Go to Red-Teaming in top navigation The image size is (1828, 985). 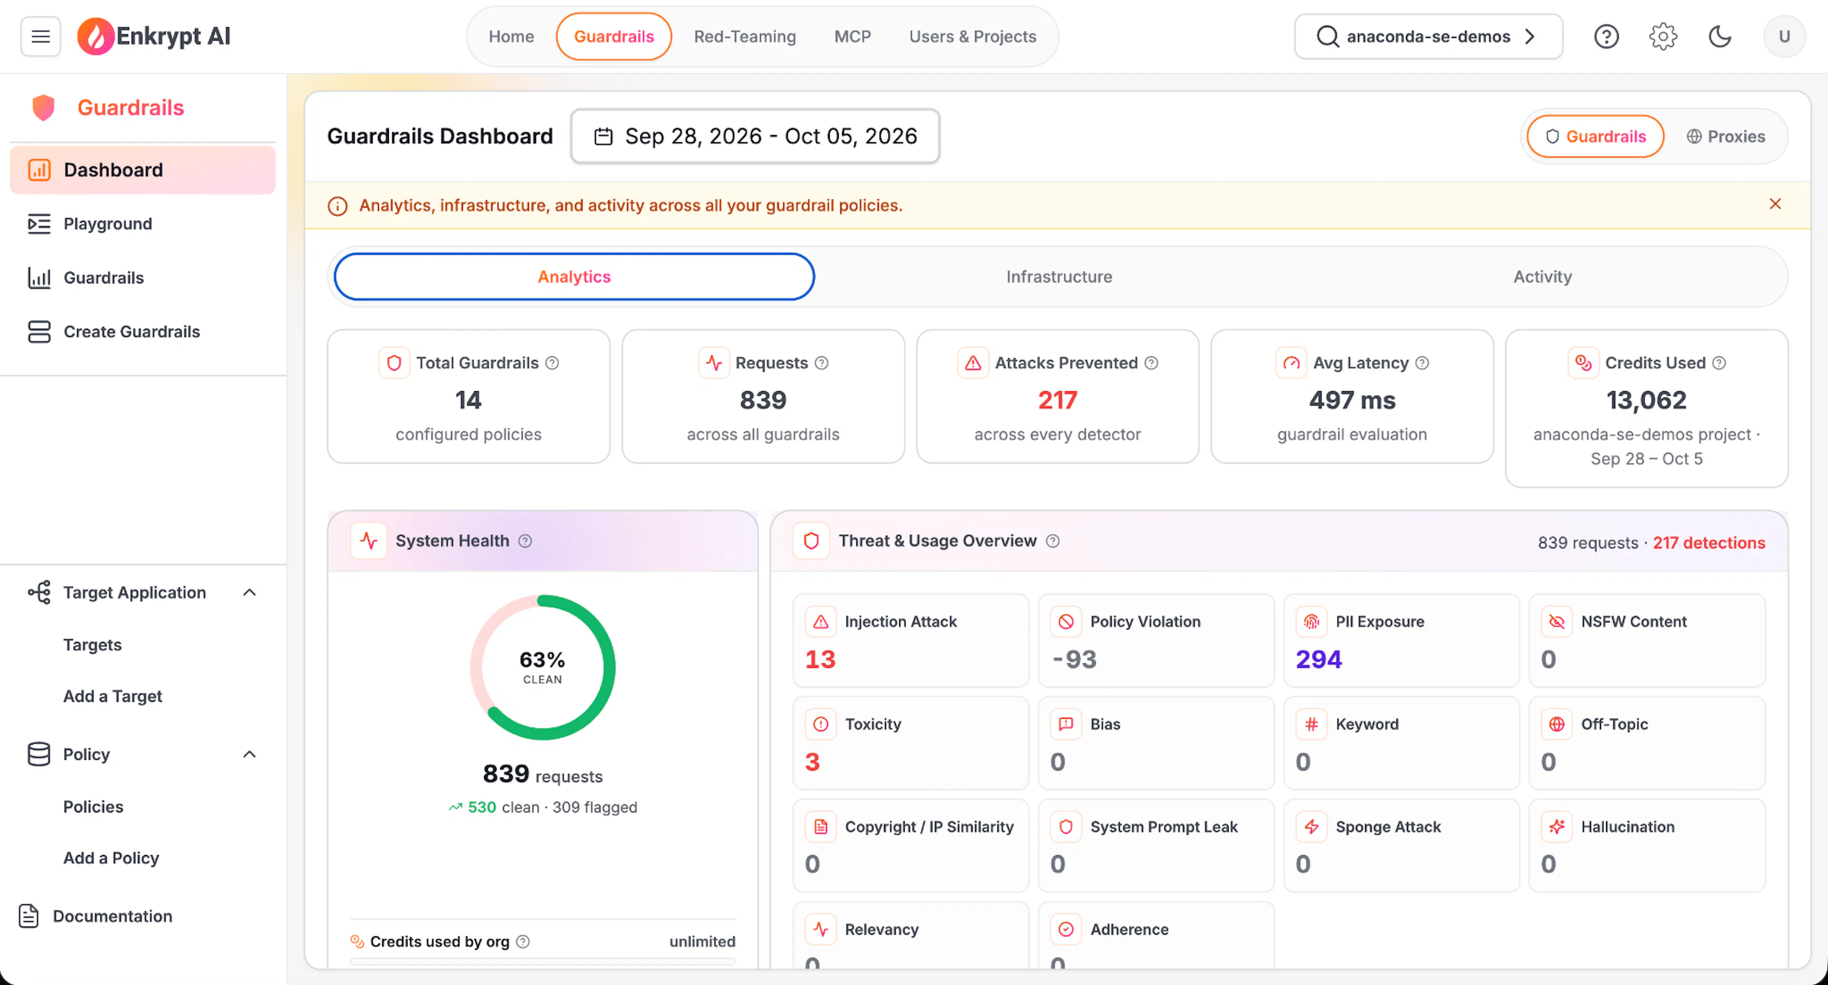tap(745, 36)
